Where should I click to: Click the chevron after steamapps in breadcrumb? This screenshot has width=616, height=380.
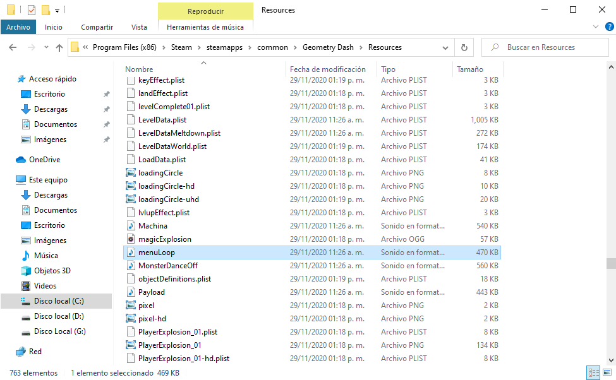click(x=250, y=47)
